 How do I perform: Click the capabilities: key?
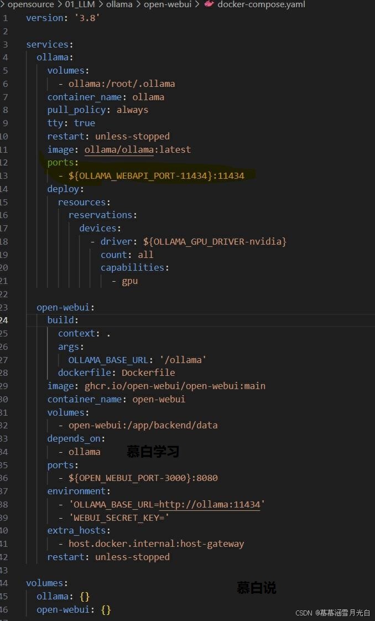pyautogui.click(x=135, y=267)
